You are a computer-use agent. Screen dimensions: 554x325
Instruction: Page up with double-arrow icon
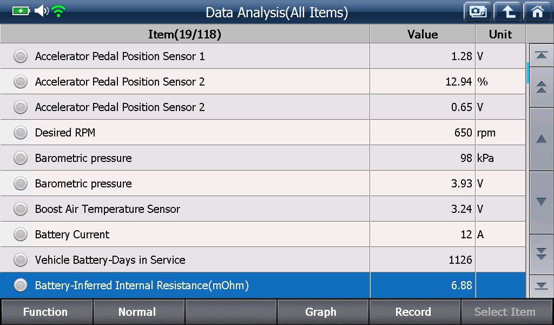pyautogui.click(x=541, y=87)
